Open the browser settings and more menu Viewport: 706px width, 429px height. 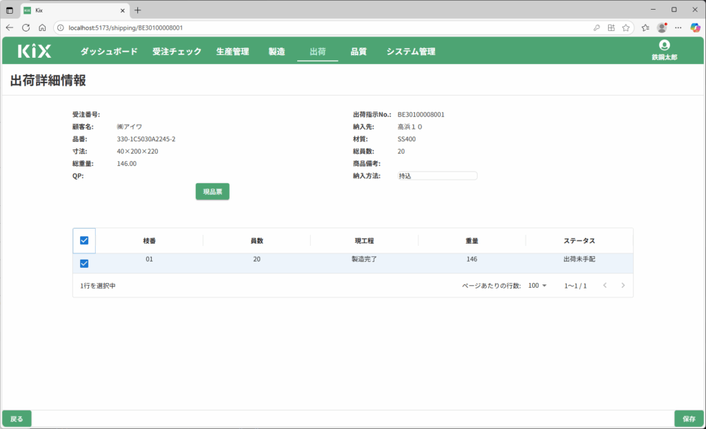tap(678, 28)
